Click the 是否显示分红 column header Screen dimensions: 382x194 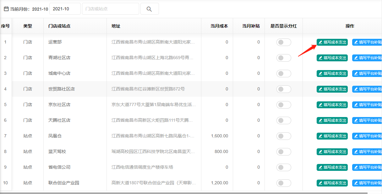pyautogui.click(x=284, y=26)
